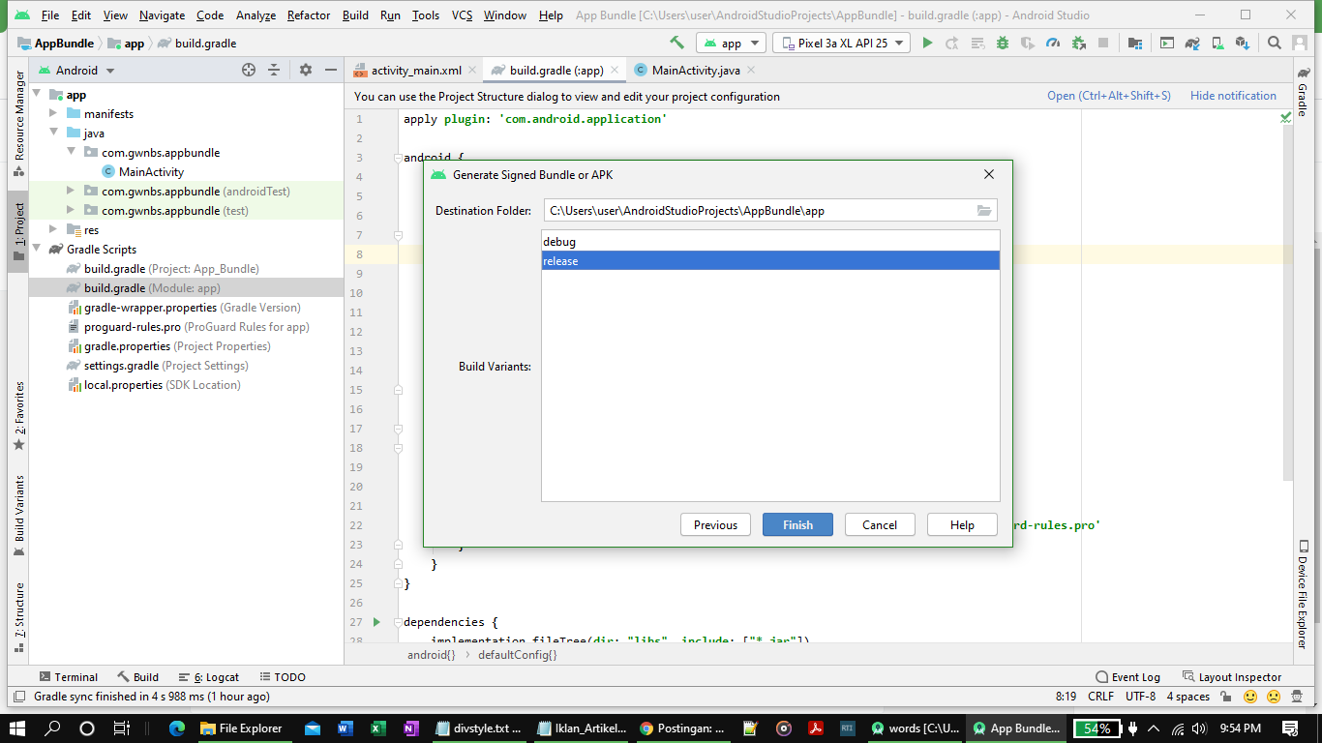The image size is (1322, 743).
Task: Open the Project Structure dialog link
Action: (x=1108, y=95)
